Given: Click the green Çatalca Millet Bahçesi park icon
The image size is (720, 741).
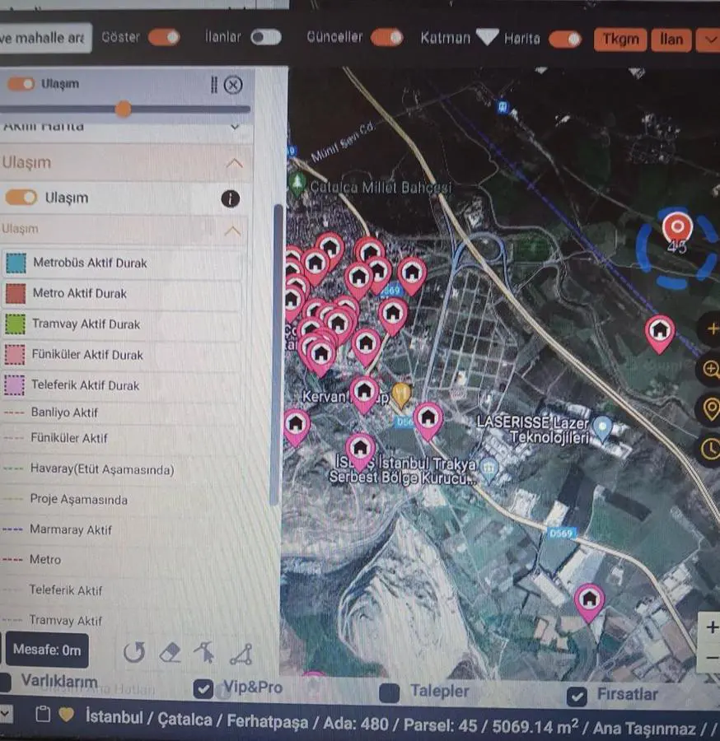Looking at the screenshot, I should (297, 183).
